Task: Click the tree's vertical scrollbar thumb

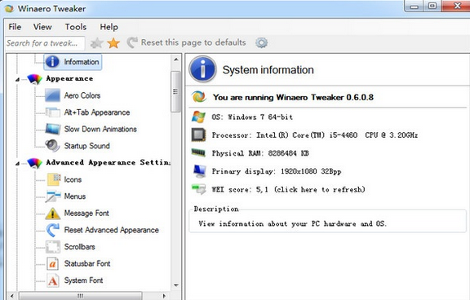Action: coord(175,91)
